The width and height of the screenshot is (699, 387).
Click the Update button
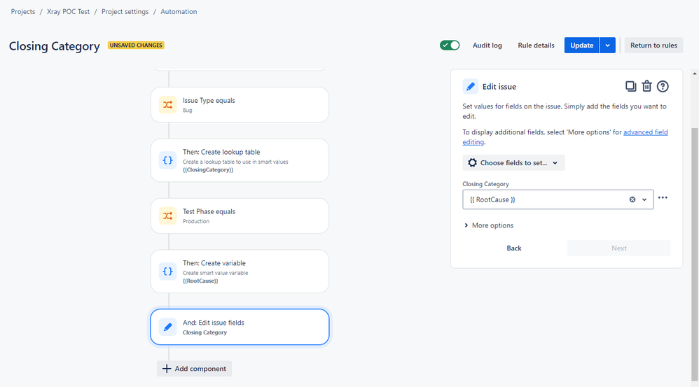pos(581,45)
